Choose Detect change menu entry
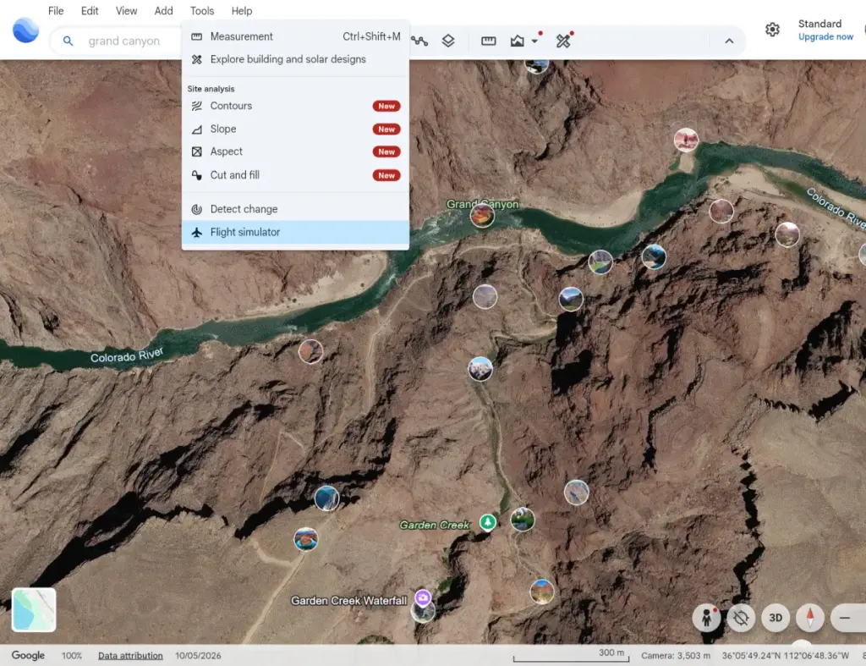This screenshot has height=666, width=866. coord(295,209)
